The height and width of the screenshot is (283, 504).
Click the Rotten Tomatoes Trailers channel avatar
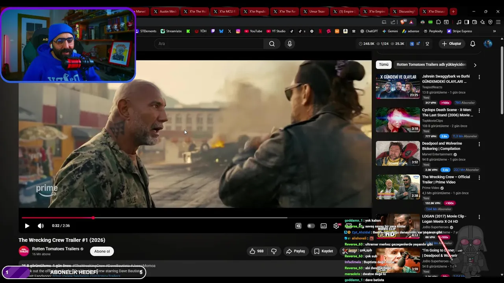(x=24, y=251)
